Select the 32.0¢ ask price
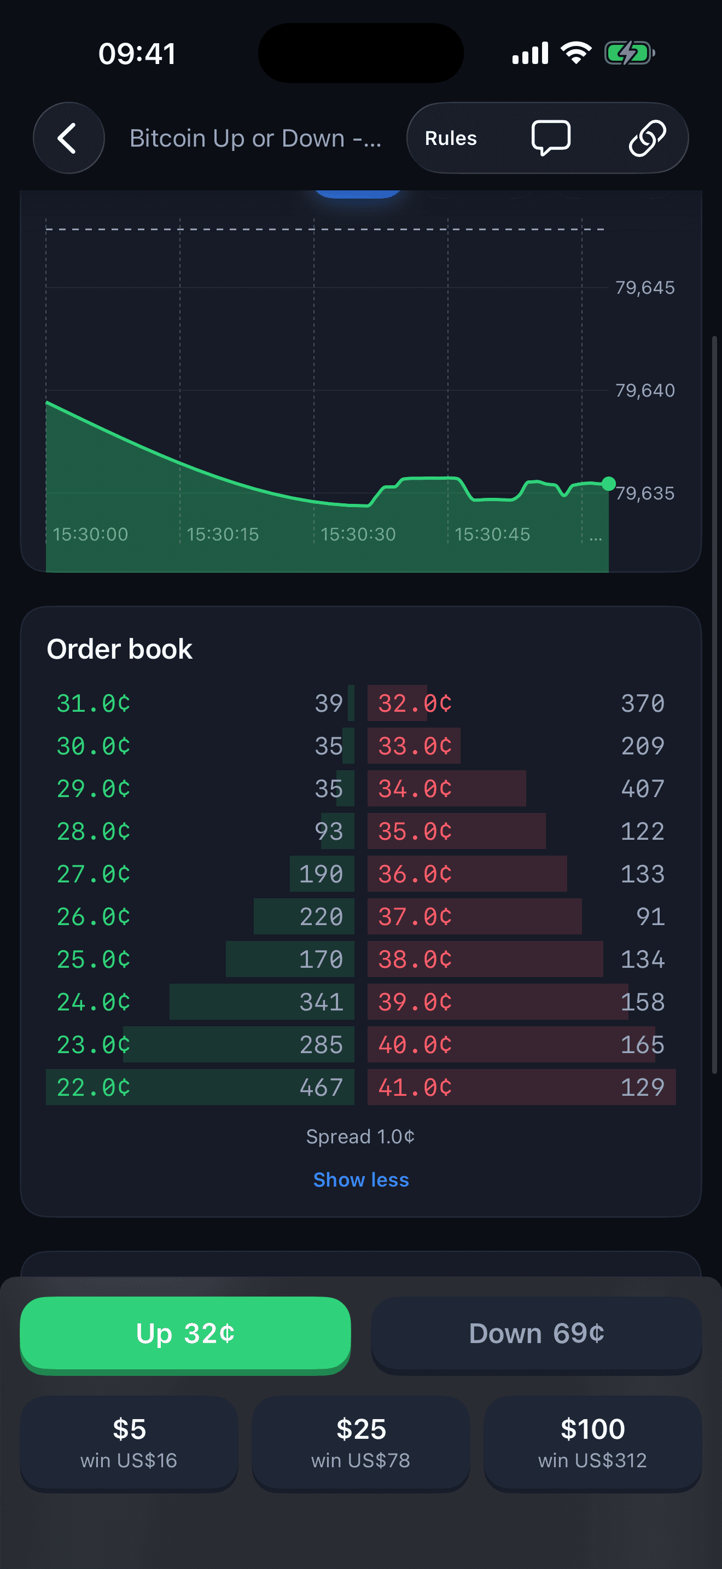Screen dimensions: 722x1569 coord(415,704)
